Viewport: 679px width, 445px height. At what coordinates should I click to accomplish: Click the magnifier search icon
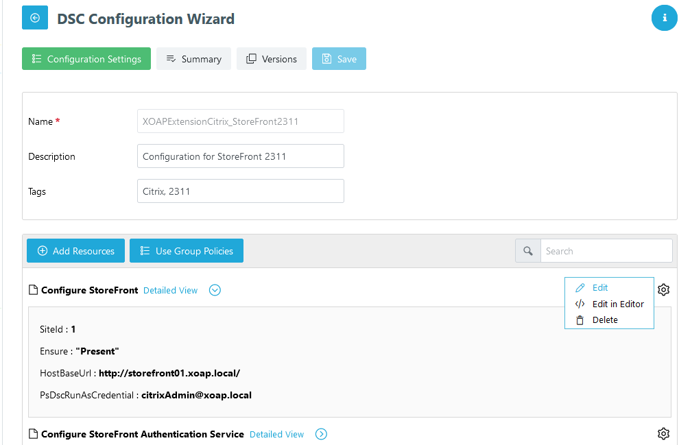528,251
